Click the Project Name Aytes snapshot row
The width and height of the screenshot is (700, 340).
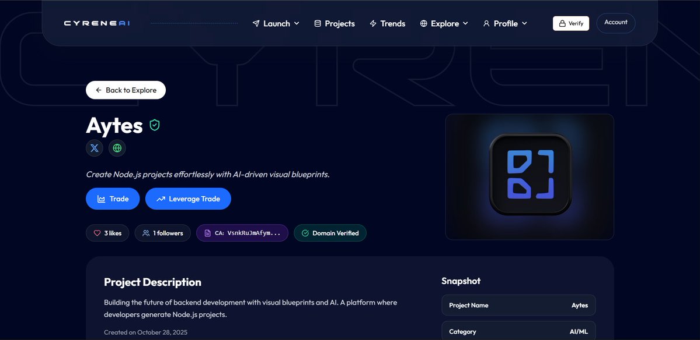tap(518, 305)
